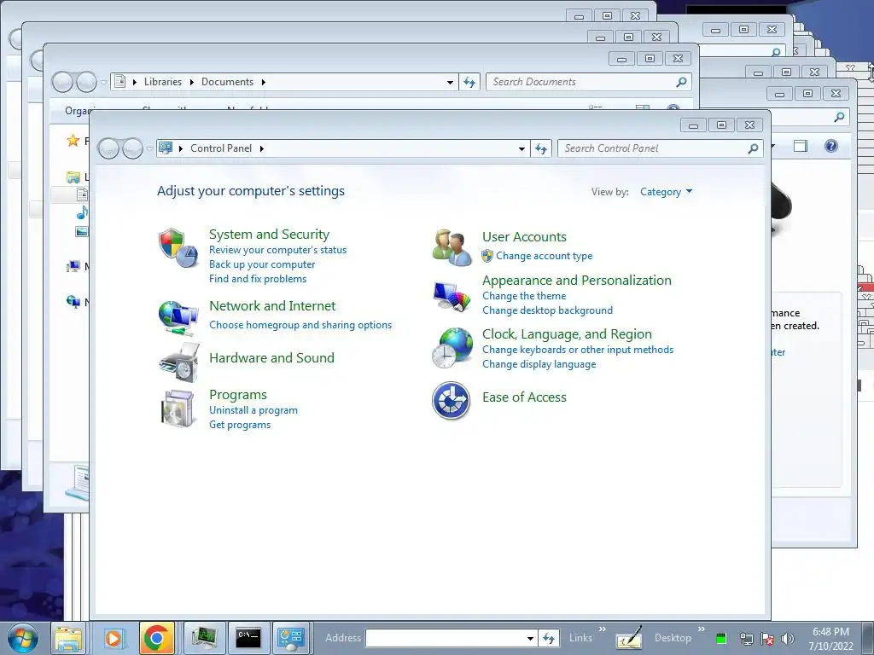Click the tablet input panel pen icon
Screen dimensions: 874x655
click(x=629, y=638)
